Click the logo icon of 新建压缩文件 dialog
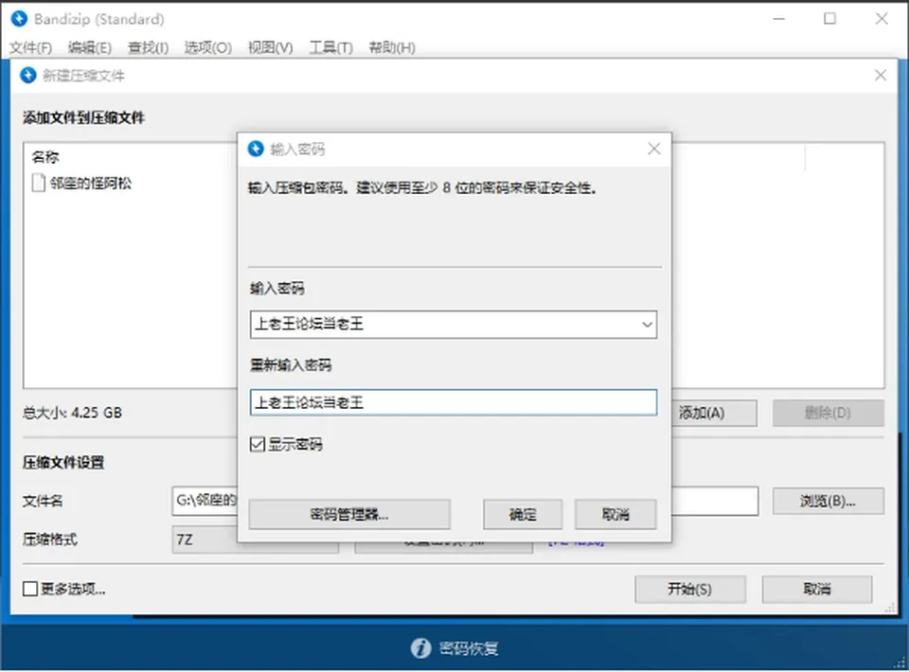The height and width of the screenshot is (672, 909). pyautogui.click(x=27, y=76)
